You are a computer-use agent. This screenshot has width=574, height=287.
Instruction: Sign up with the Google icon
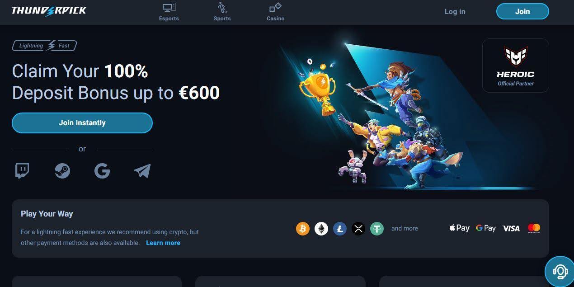pos(102,171)
